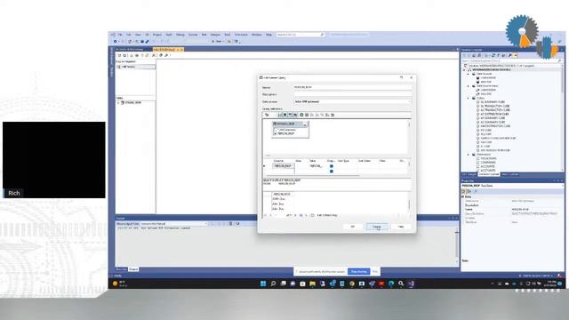Open the Build menu
Screen dimensions: 569x320
(x=169, y=35)
